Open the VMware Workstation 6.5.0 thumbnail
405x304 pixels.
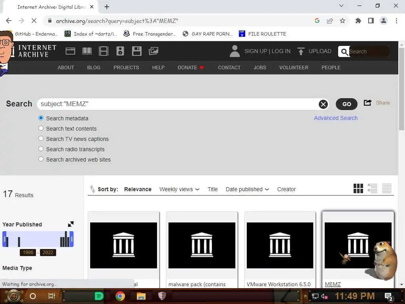coord(280,245)
